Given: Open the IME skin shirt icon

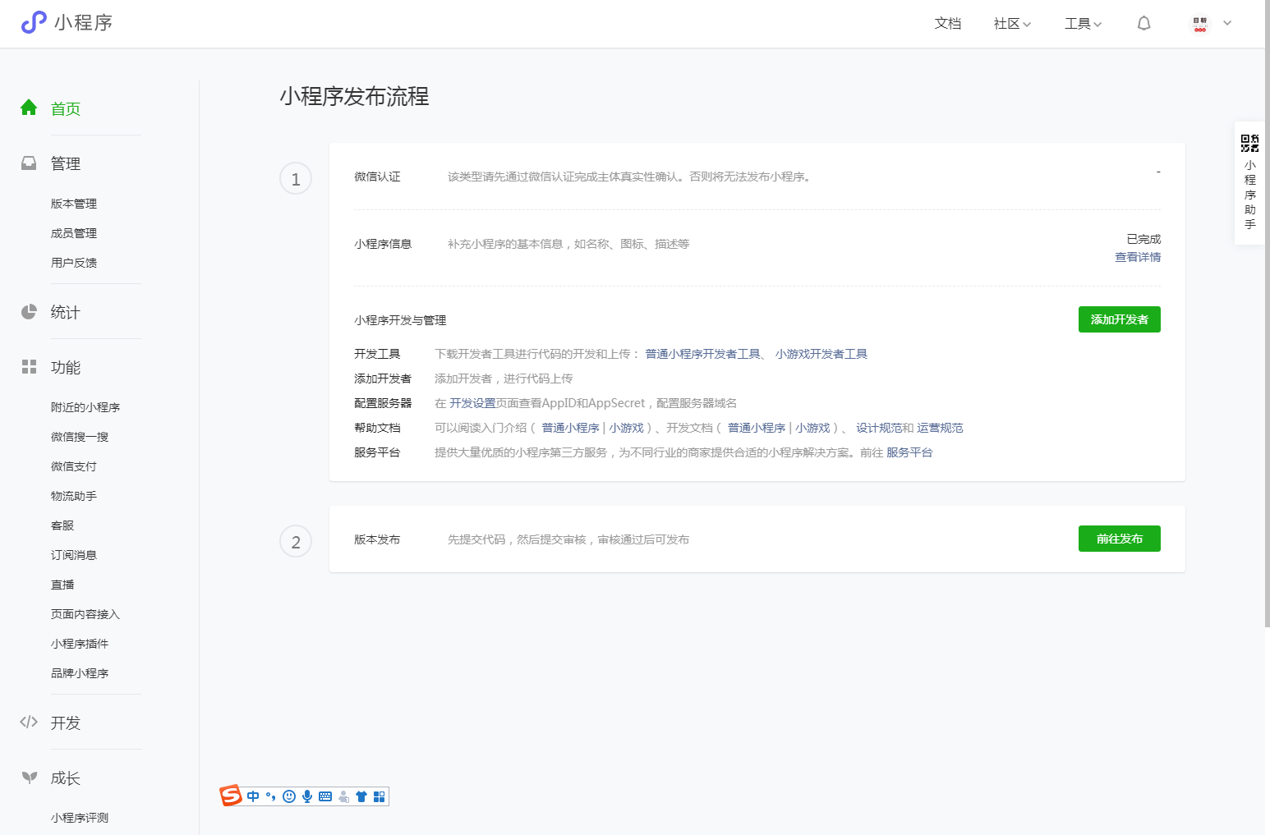Looking at the screenshot, I should point(361,796).
